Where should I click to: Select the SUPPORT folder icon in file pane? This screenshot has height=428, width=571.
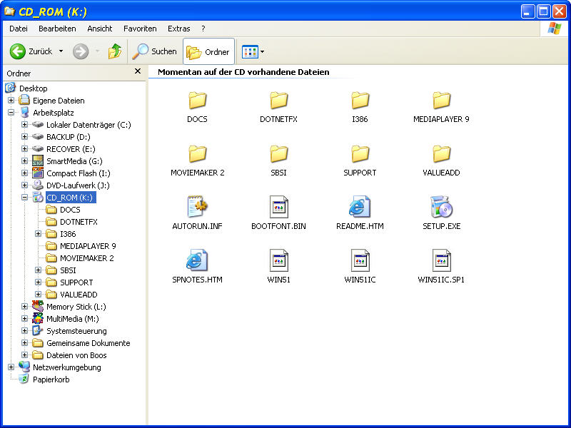pos(360,154)
